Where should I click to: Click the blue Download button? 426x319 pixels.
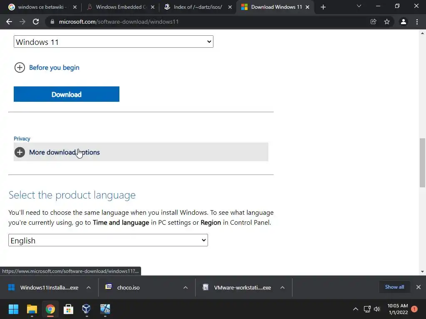pyautogui.click(x=67, y=94)
